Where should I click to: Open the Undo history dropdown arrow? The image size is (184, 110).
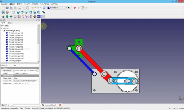click(x=35, y=8)
